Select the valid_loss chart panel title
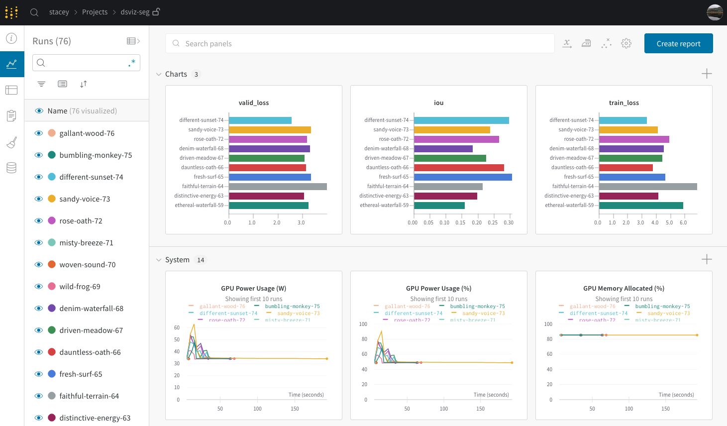727x426 pixels. 254,103
